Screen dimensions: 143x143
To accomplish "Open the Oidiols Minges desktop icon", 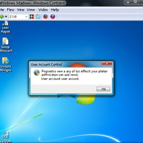I will click(6, 65).
